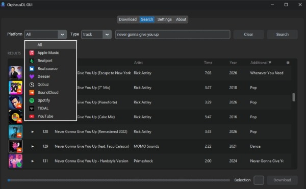Choose the Apple Music option
Image resolution: width=306 pixels, height=189 pixels.
pyautogui.click(x=50, y=53)
